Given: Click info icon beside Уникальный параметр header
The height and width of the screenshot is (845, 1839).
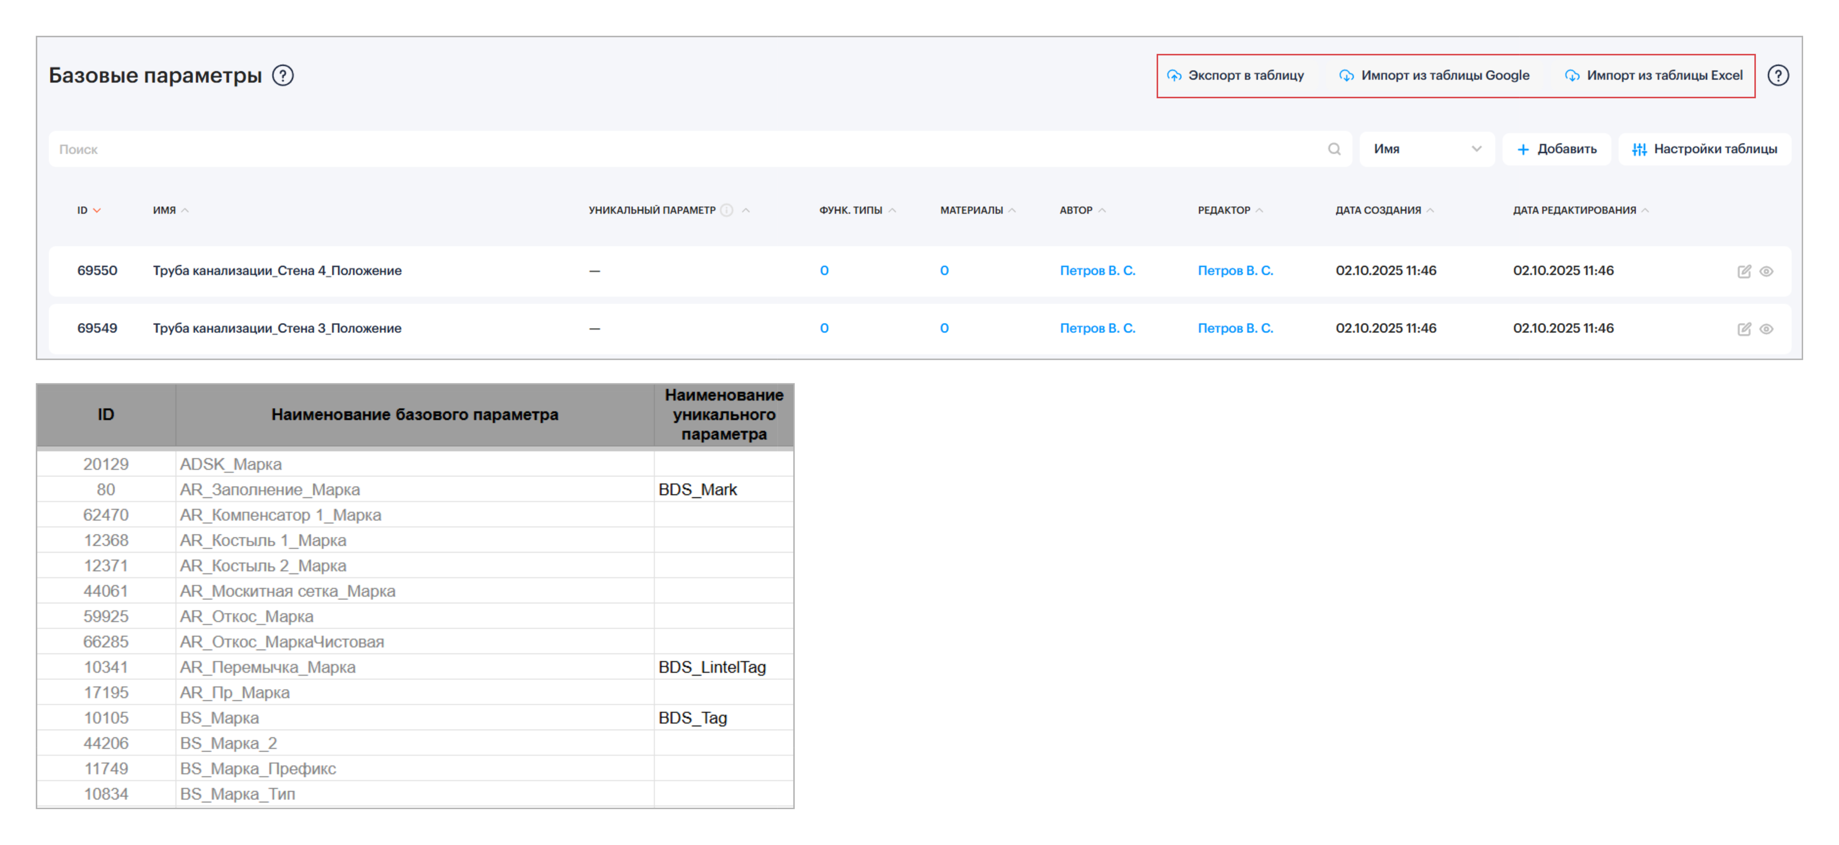Looking at the screenshot, I should [x=727, y=211].
